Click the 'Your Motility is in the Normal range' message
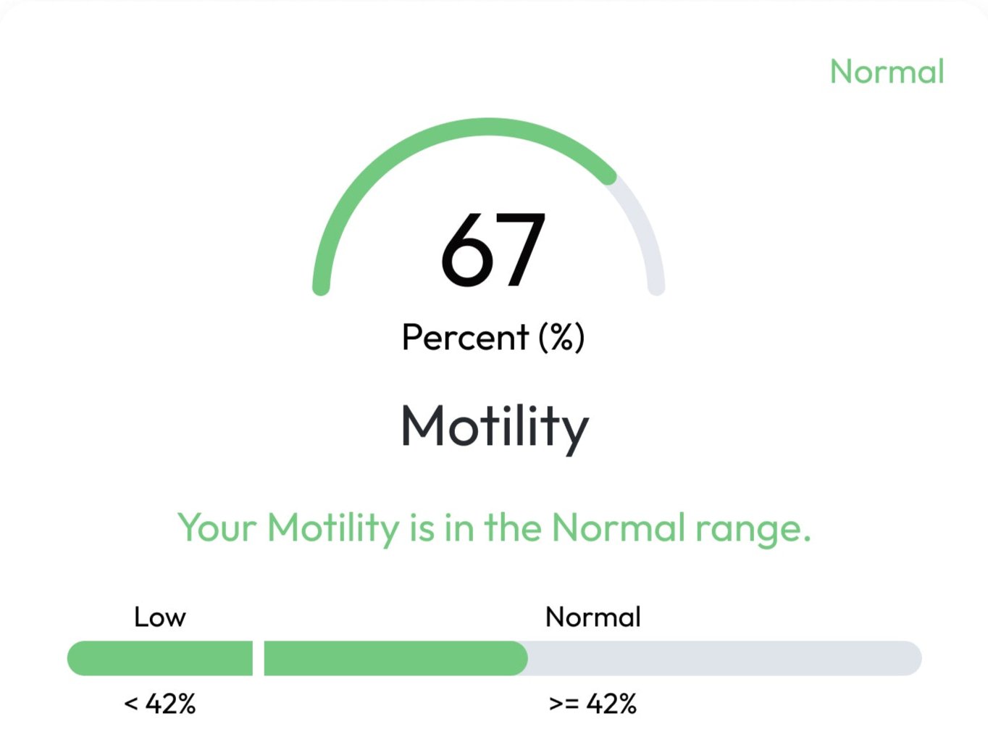This screenshot has height=732, width=988. 494,528
